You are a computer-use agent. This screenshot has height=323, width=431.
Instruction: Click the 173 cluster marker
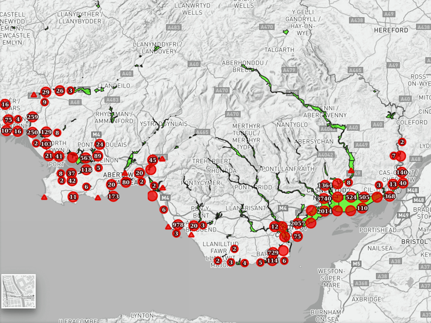tap(112, 197)
